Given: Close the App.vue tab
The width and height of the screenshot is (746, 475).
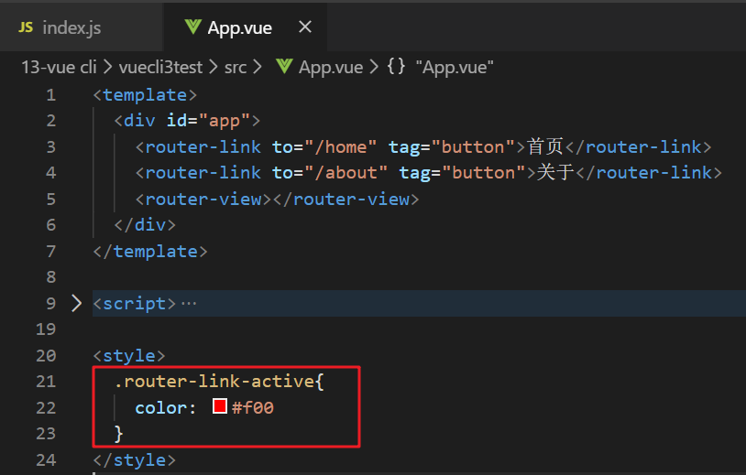Looking at the screenshot, I should 305,27.
